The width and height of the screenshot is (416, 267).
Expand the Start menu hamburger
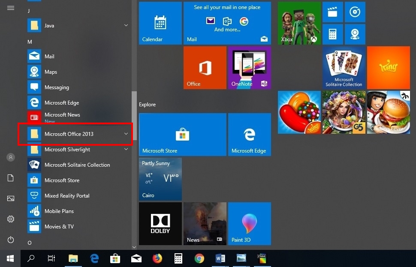(11, 8)
